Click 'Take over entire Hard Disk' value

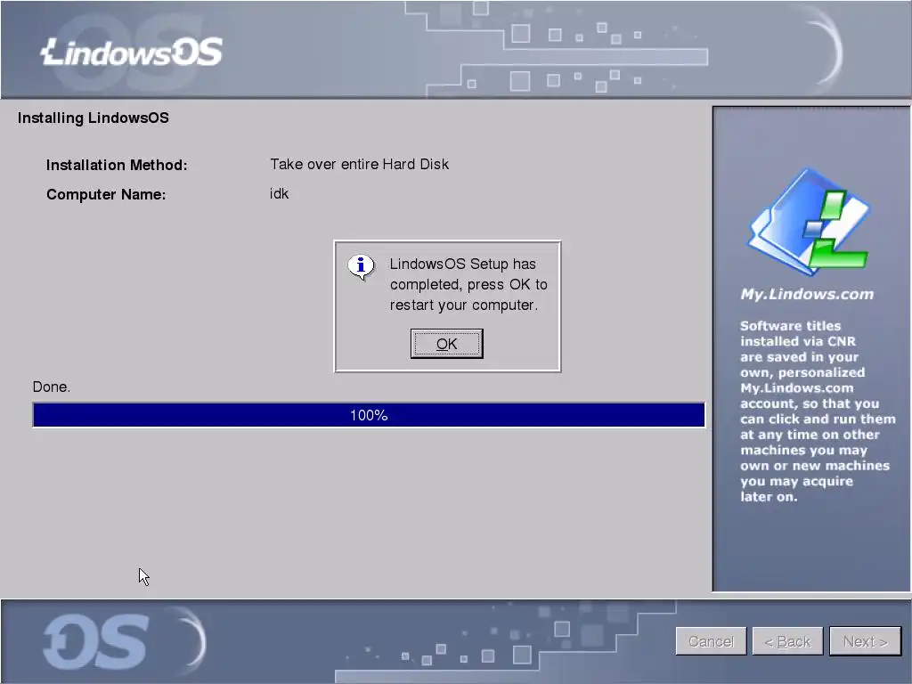[360, 165]
